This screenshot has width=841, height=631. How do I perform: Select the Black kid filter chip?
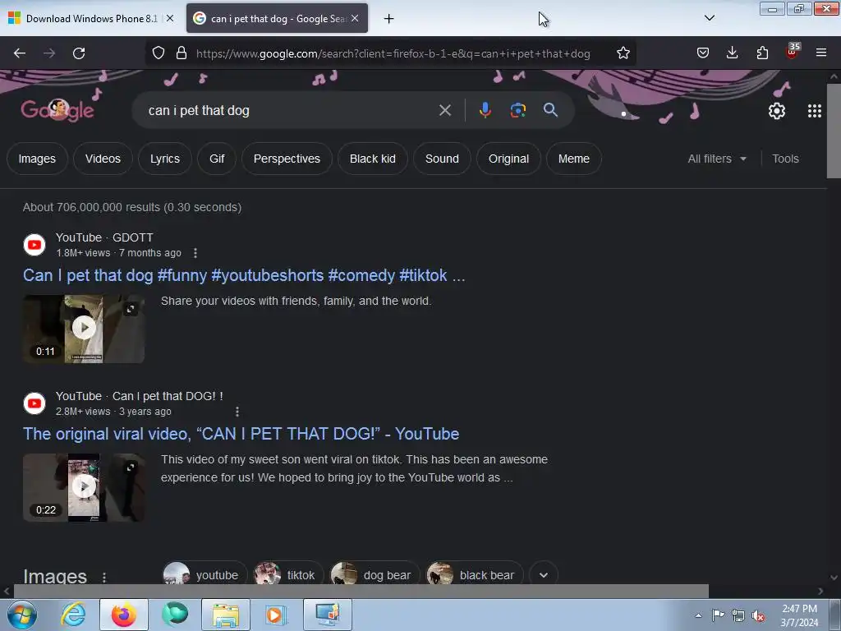click(373, 159)
